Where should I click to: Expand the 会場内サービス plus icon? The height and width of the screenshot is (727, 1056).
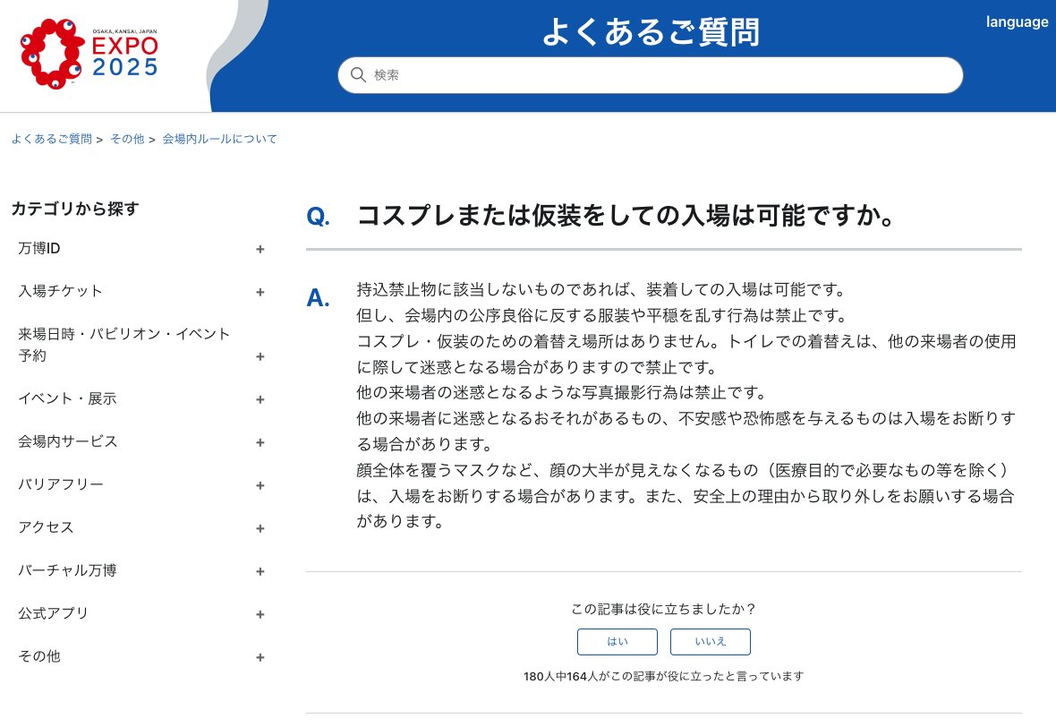260,442
